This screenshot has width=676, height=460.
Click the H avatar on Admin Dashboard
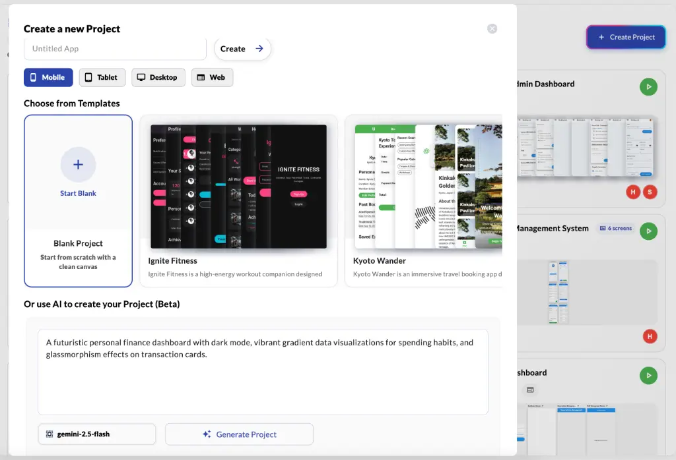(x=633, y=192)
